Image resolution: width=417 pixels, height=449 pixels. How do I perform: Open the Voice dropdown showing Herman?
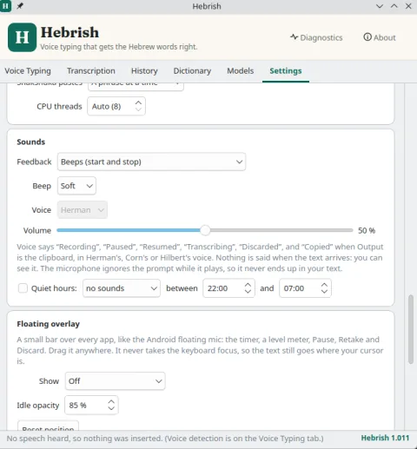(83, 210)
